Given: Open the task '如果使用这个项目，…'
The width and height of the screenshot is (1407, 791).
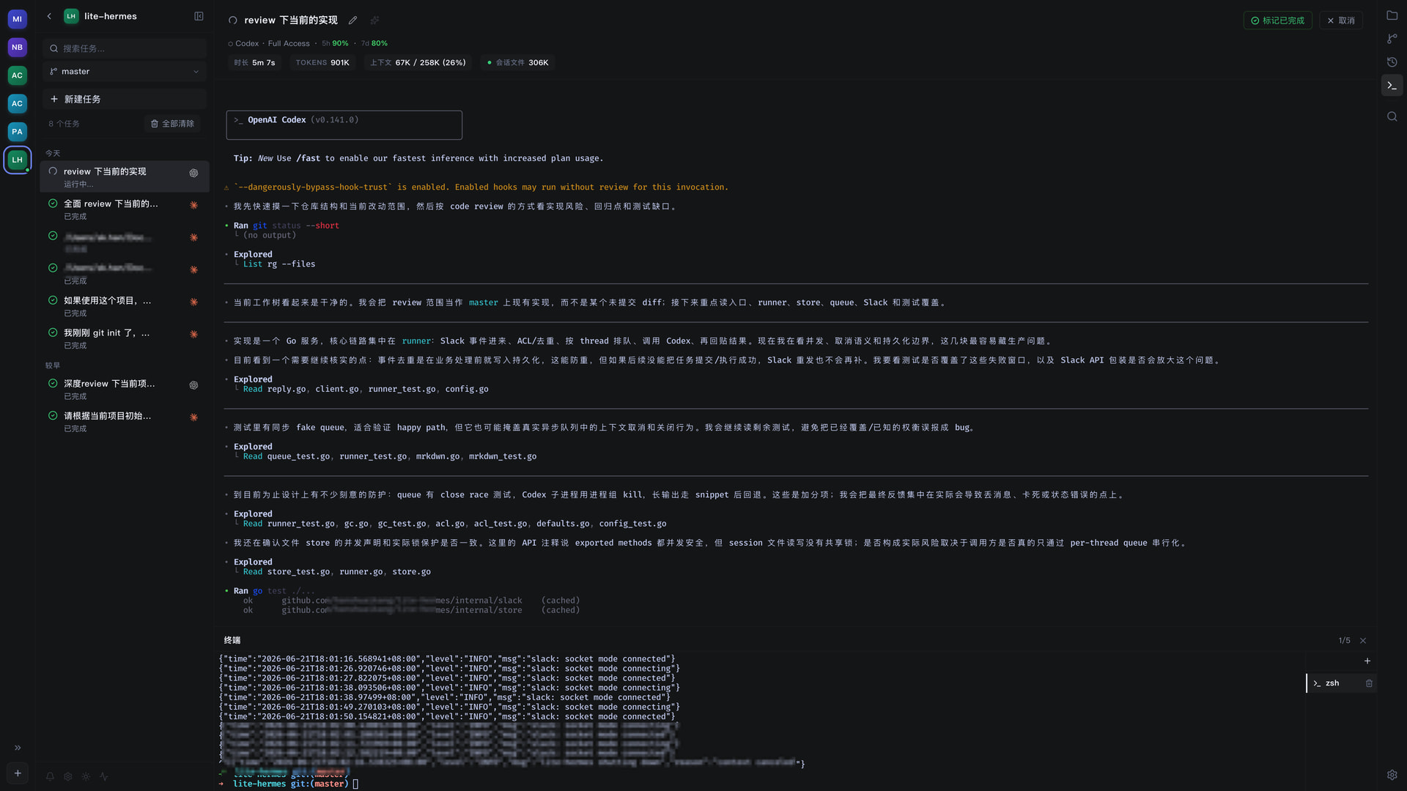Looking at the screenshot, I should pyautogui.click(x=125, y=306).
